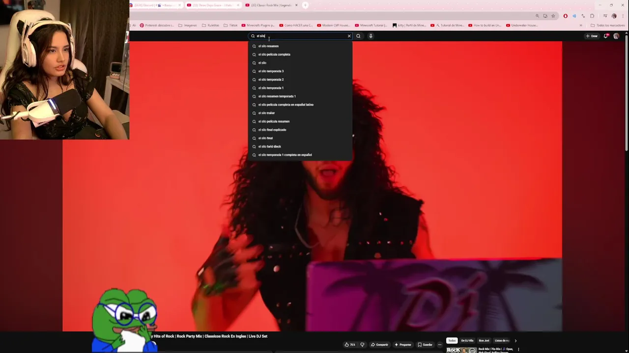This screenshot has height=353, width=629.
Task: Open YouTube notifications bell
Action: click(x=606, y=36)
